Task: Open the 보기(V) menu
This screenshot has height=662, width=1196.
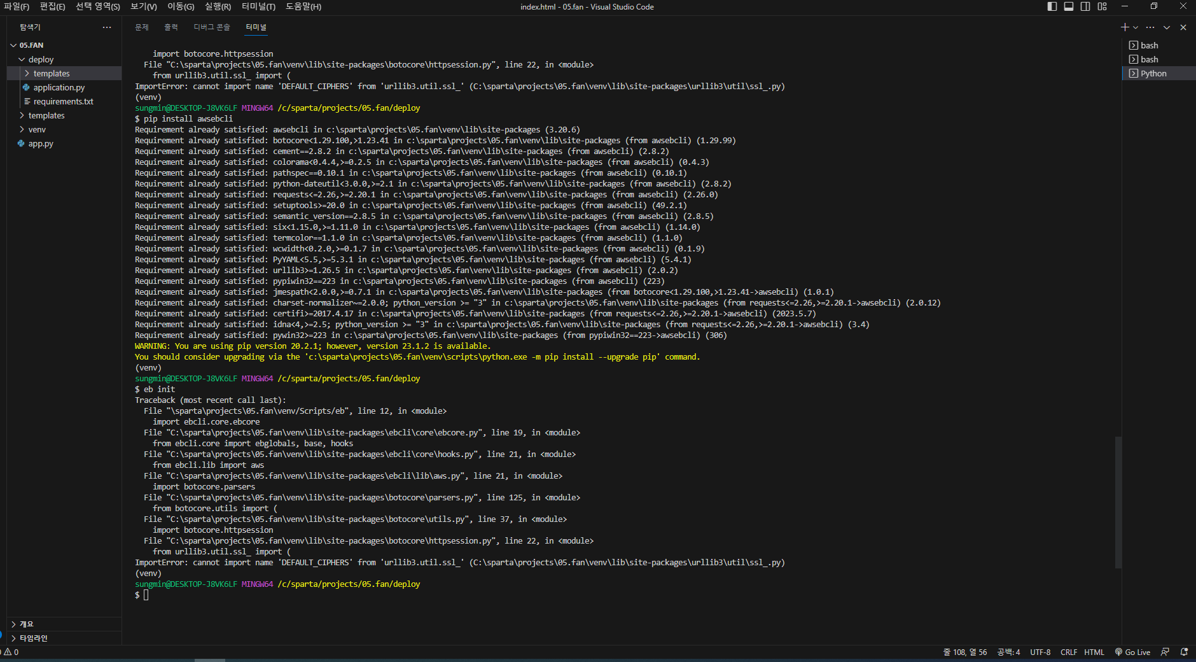Action: tap(144, 6)
